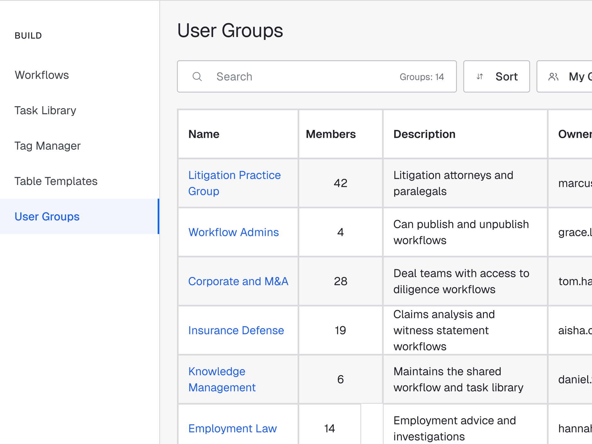Open the Corporate and M&A group
This screenshot has height=444, width=592.
click(238, 281)
